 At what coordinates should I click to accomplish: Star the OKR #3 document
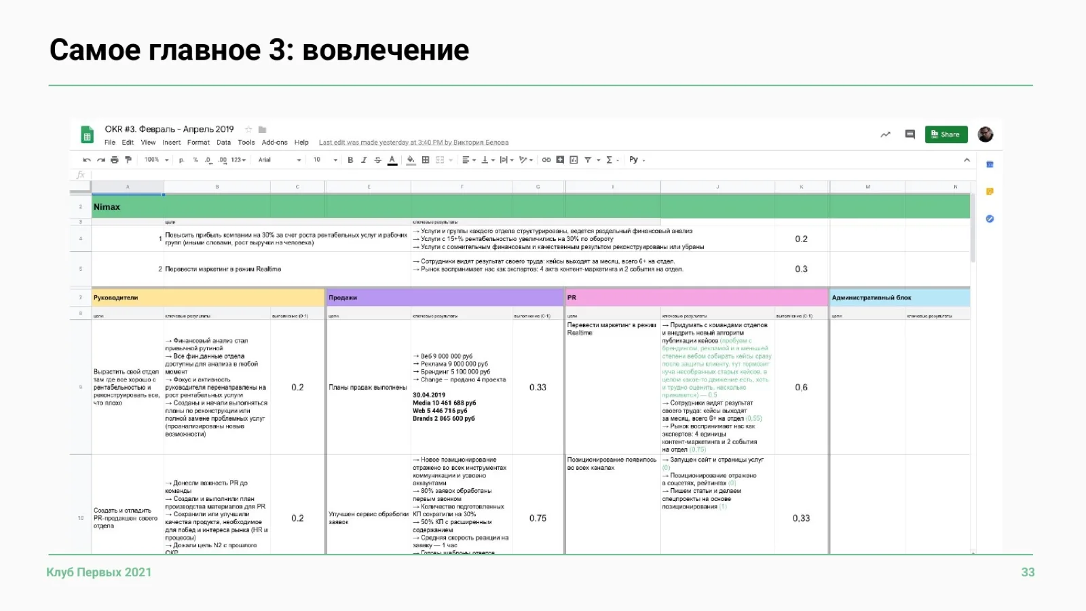(248, 130)
